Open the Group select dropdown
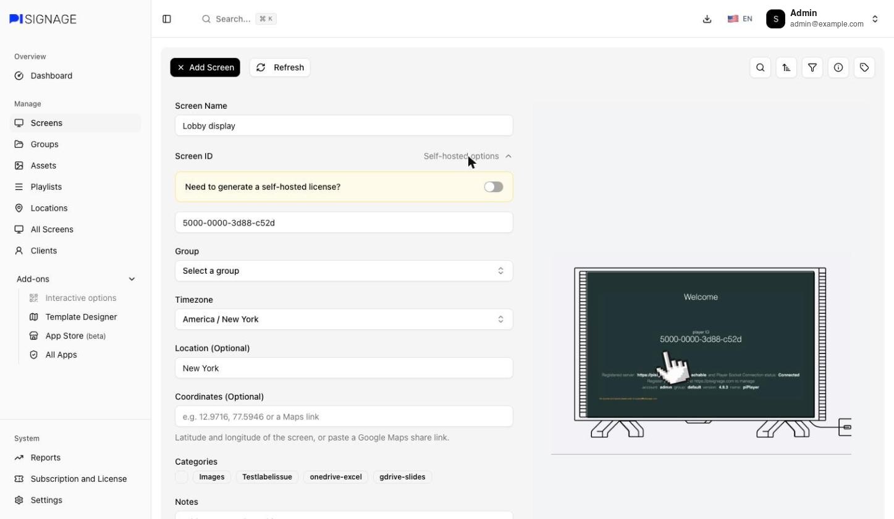 click(x=344, y=271)
